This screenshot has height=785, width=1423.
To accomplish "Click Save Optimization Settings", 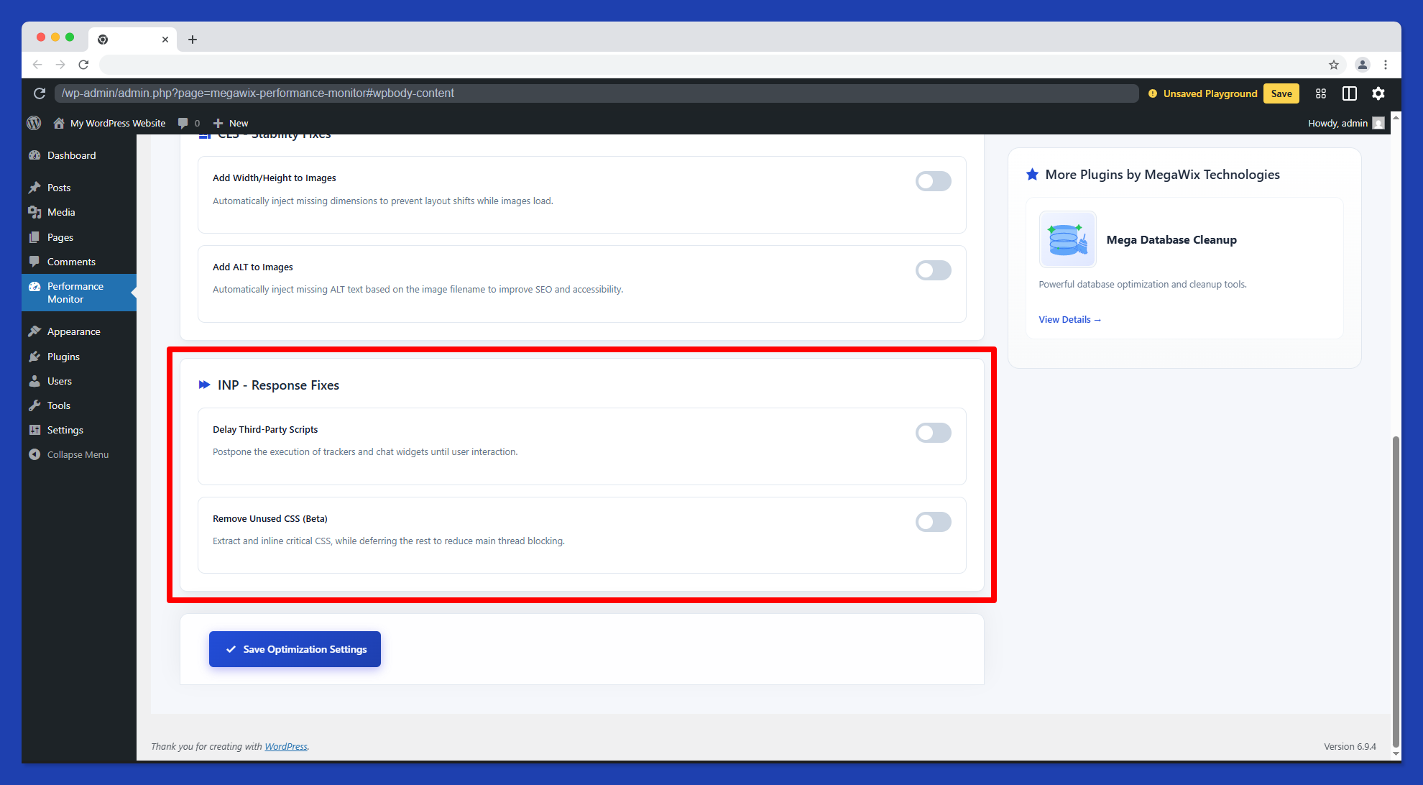I will click(295, 648).
